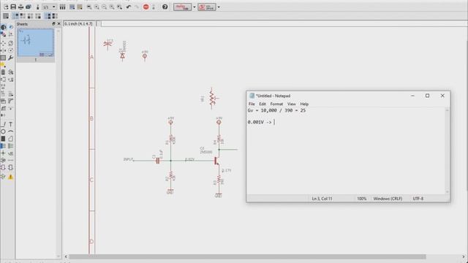
Task: Select the Junction plus tool
Action: 3,153
